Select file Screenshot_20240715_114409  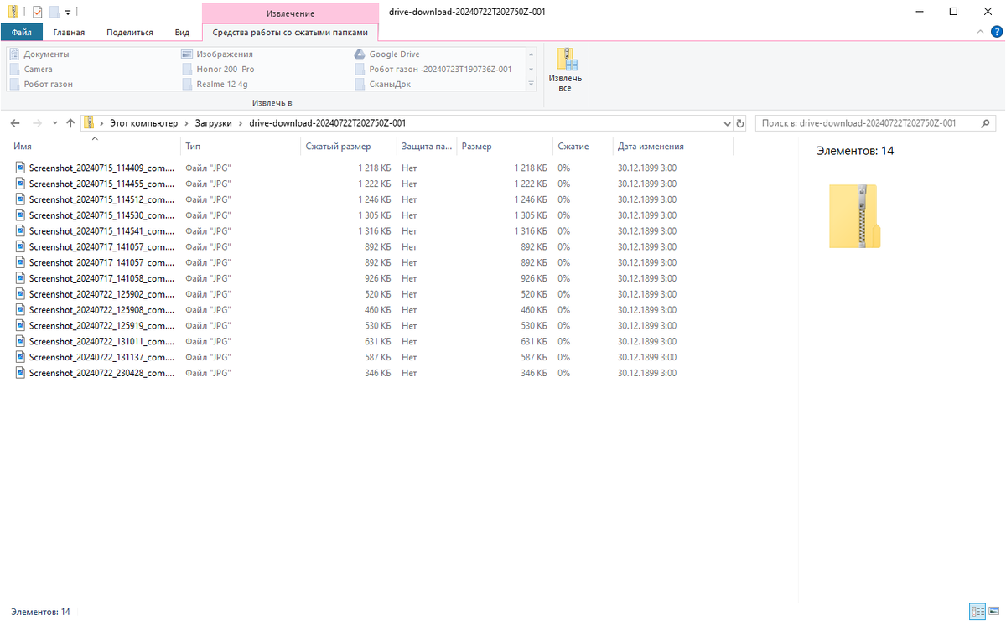pyautogui.click(x=101, y=168)
